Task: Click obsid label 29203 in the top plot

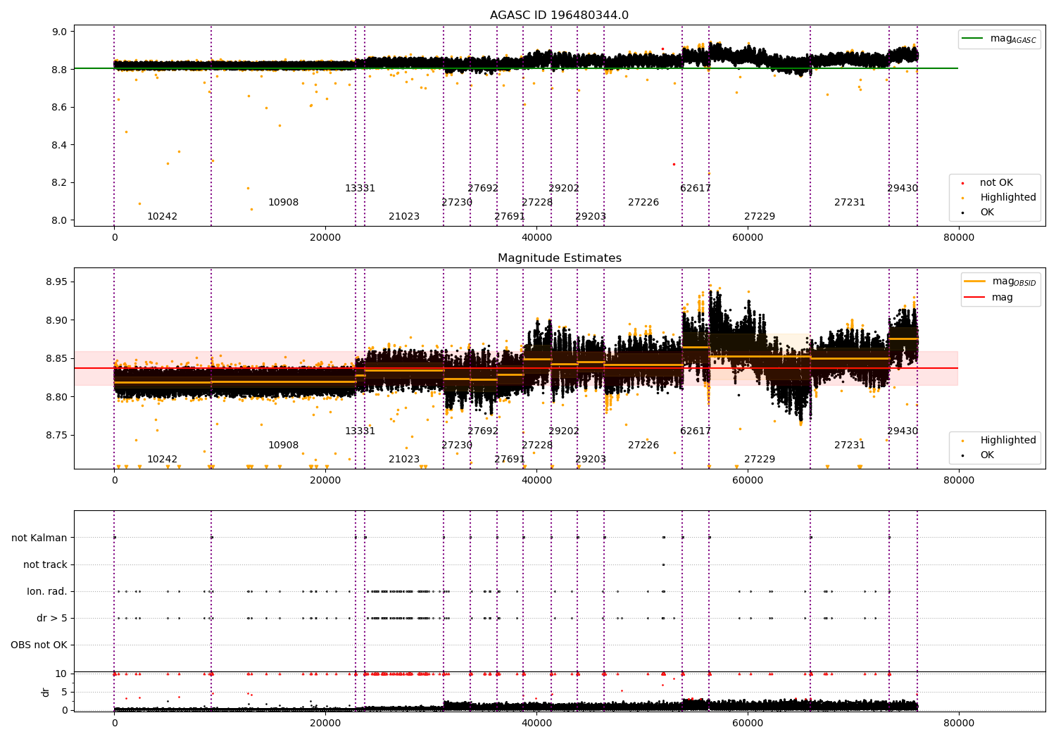Action: pos(591,217)
